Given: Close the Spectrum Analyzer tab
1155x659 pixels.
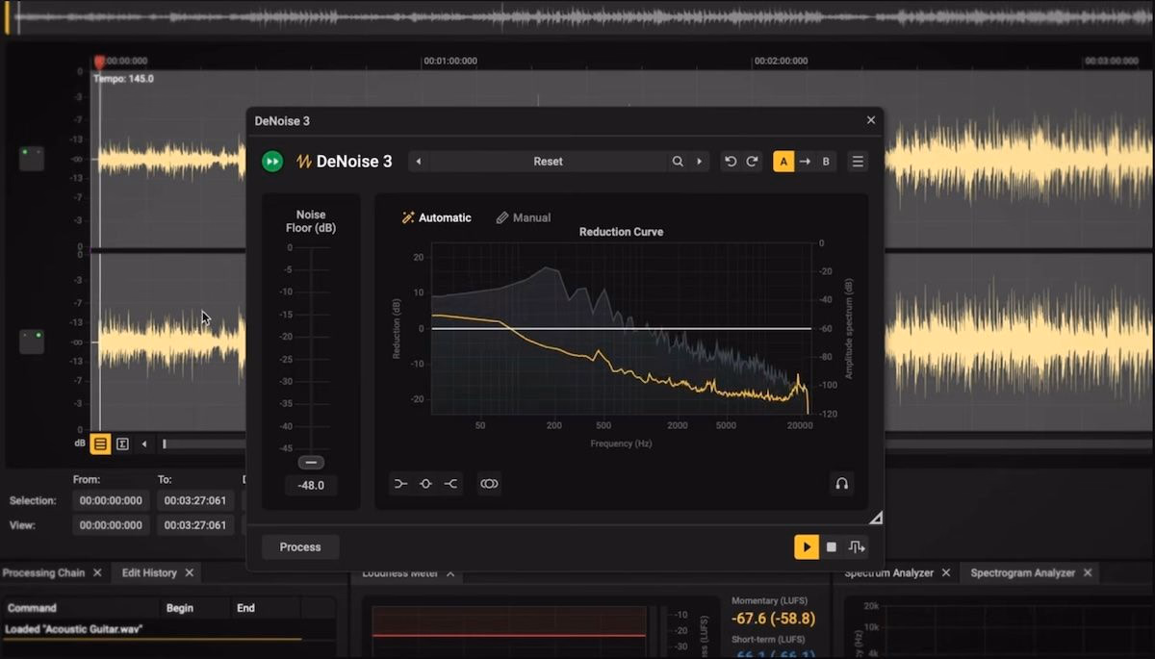Looking at the screenshot, I should point(946,572).
